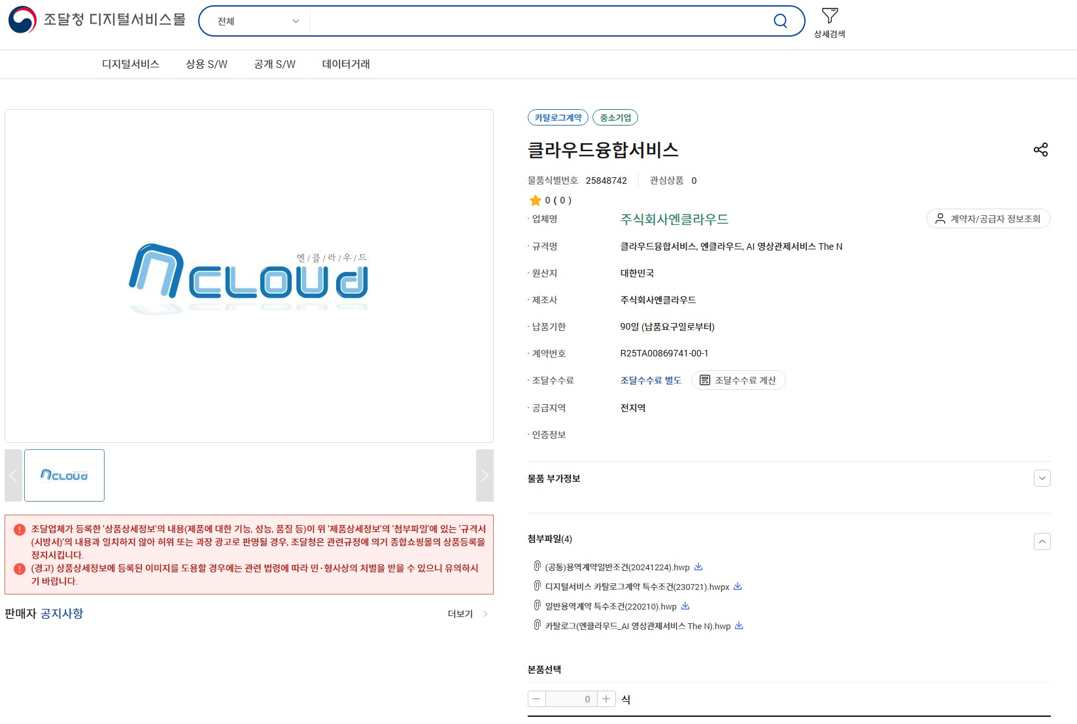Increase quantity with the plus button
Screen dimensions: 1077x724
[606, 699]
